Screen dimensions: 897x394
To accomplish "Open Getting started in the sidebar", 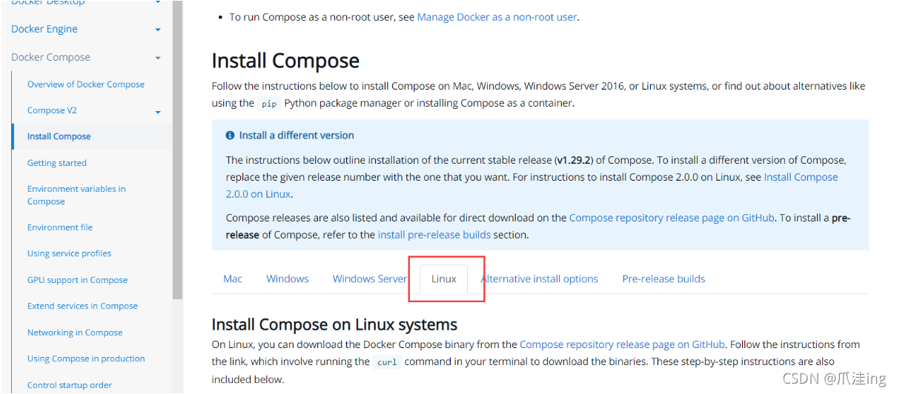I will coord(57,163).
